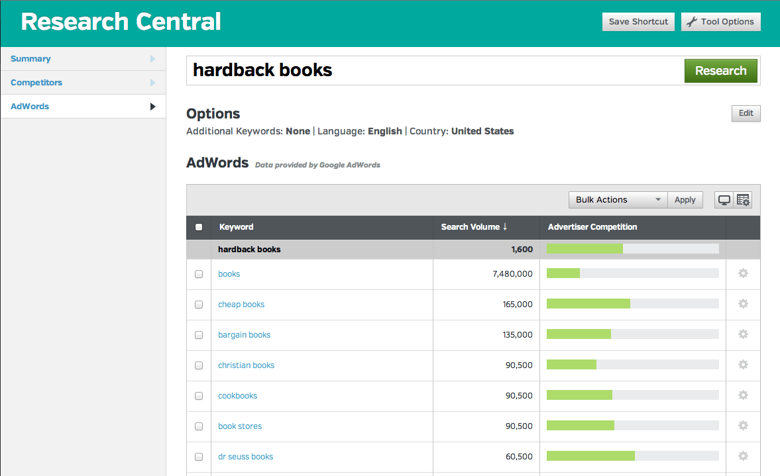This screenshot has height=476, width=780.
Task: Apply the selected bulk action
Action: pyautogui.click(x=685, y=200)
